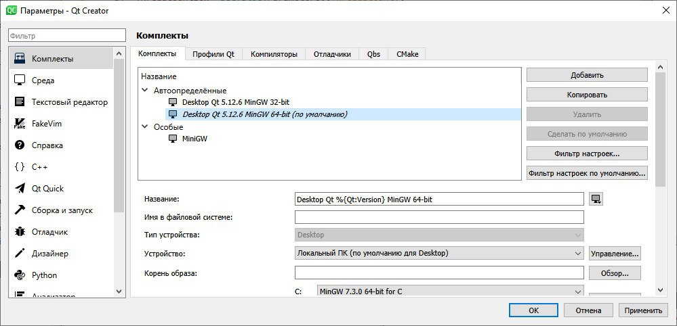Open FakeVim settings icon

[x=20, y=124]
